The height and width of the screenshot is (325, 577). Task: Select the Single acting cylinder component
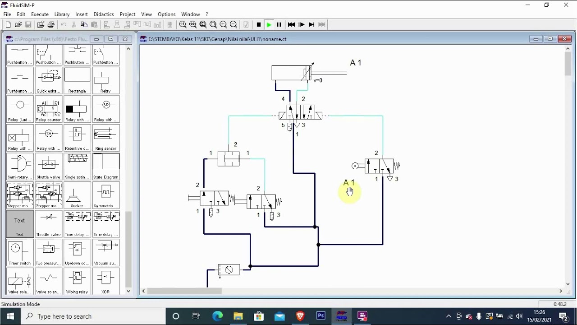pyautogui.click(x=77, y=167)
